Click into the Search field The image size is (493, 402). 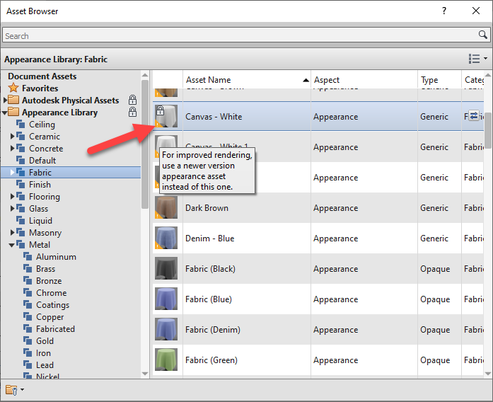tap(246, 35)
